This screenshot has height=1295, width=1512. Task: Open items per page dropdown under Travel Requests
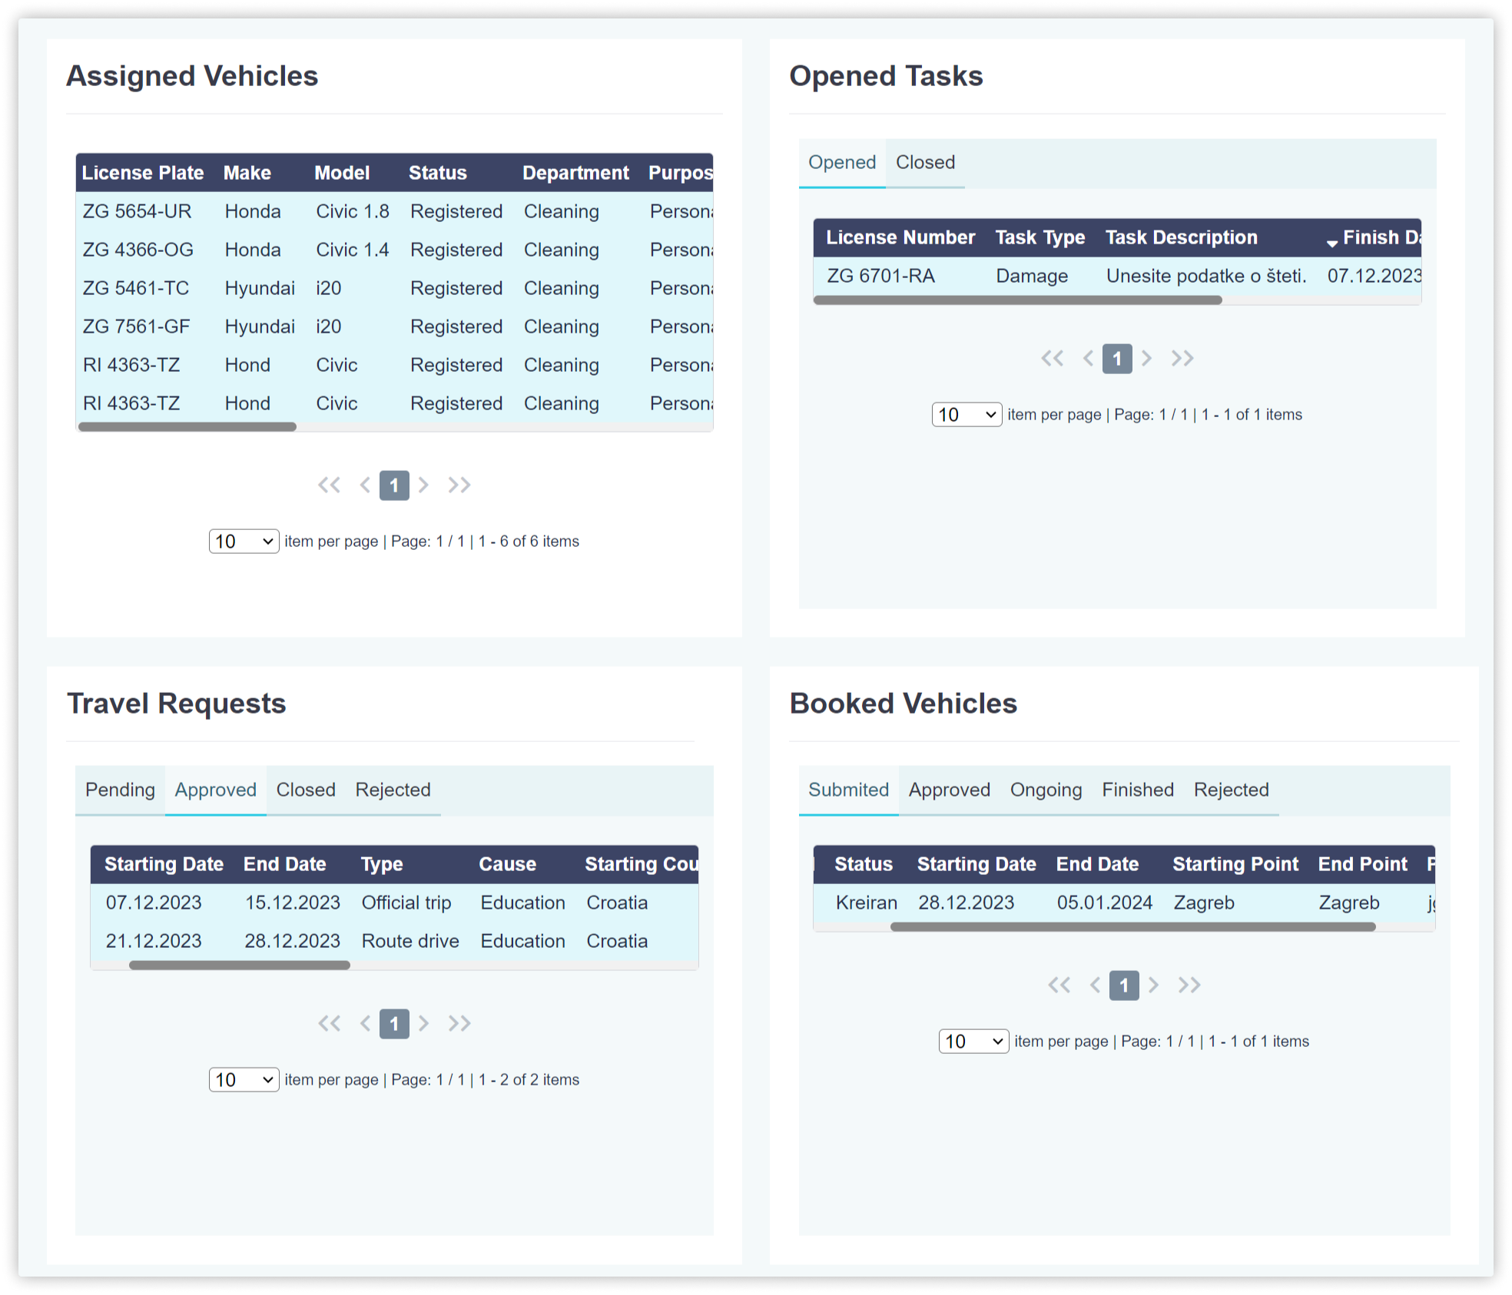[x=244, y=1080]
